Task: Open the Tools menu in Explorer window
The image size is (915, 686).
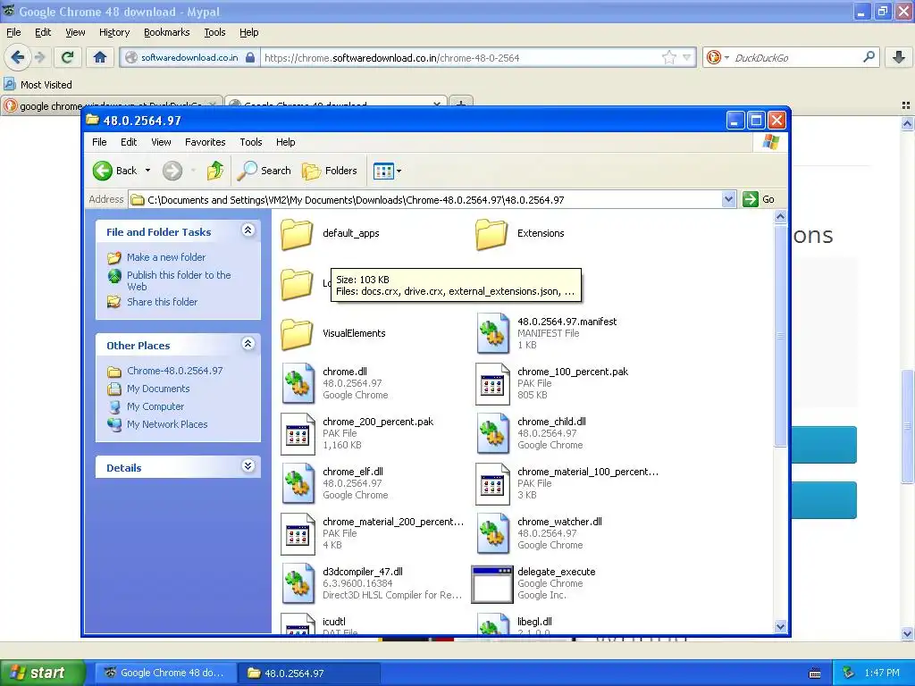Action: pos(251,142)
